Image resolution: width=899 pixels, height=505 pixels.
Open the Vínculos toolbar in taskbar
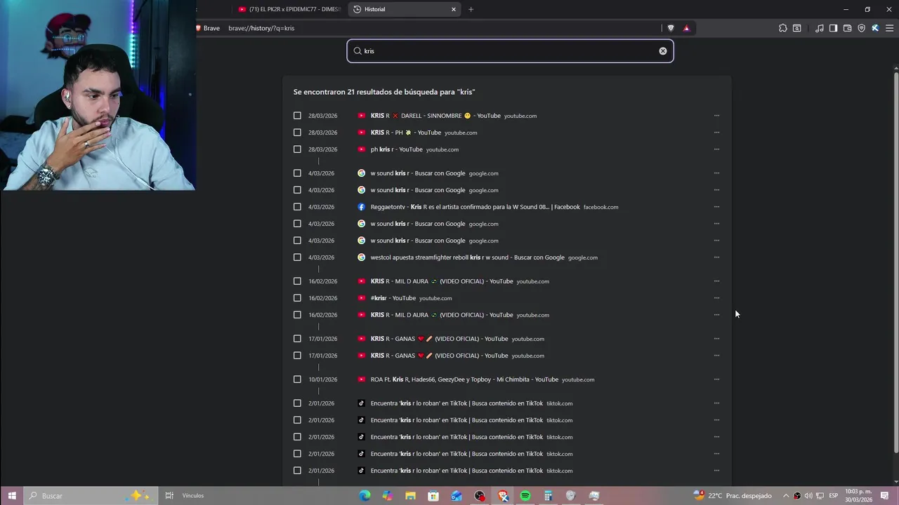click(193, 496)
